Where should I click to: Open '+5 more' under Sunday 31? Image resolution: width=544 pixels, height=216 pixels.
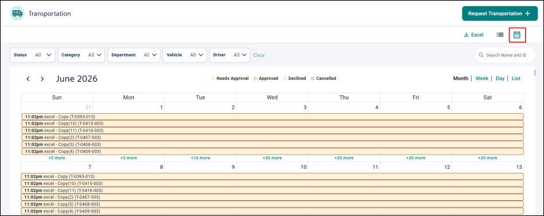click(x=57, y=158)
